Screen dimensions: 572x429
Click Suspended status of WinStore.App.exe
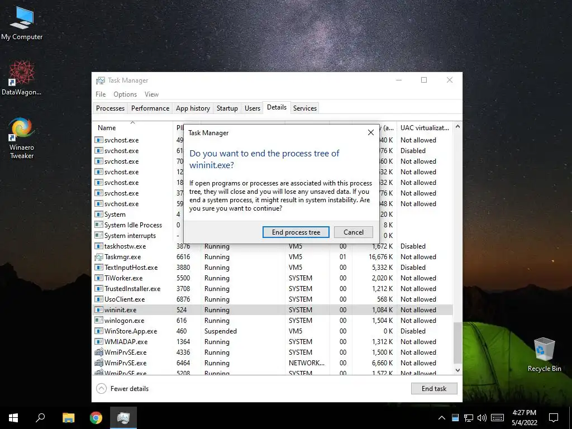click(220, 331)
